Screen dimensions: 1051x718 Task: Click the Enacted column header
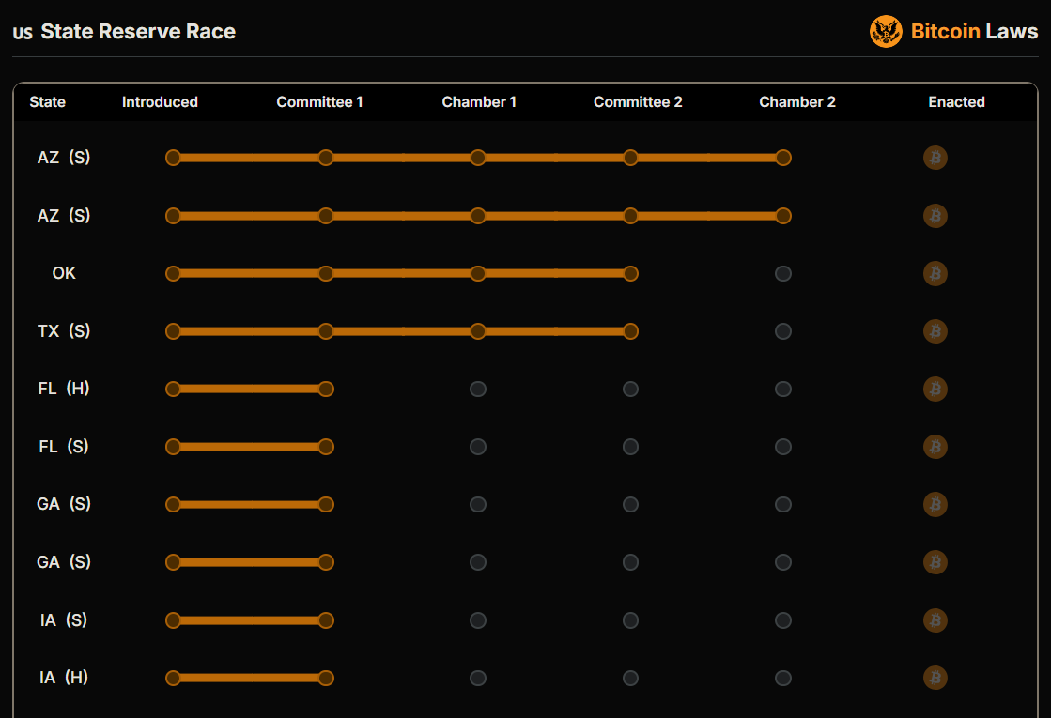pos(956,102)
